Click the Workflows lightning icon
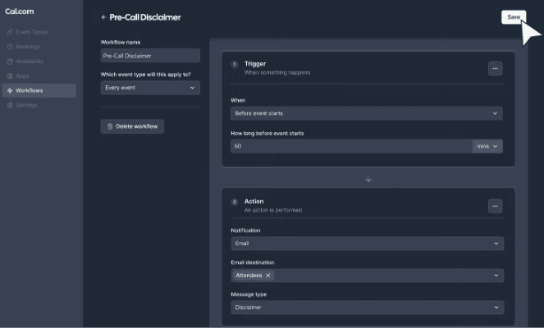This screenshot has width=544, height=328. [x=10, y=90]
